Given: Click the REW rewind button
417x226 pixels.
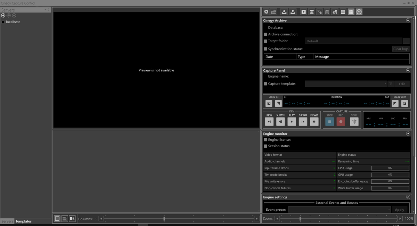Looking at the screenshot, I should click(269, 122).
